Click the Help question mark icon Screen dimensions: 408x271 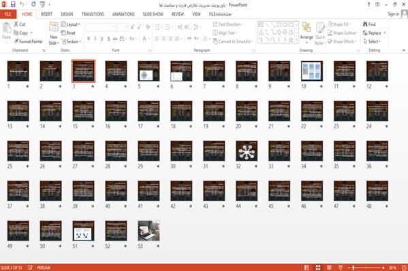[368, 4]
